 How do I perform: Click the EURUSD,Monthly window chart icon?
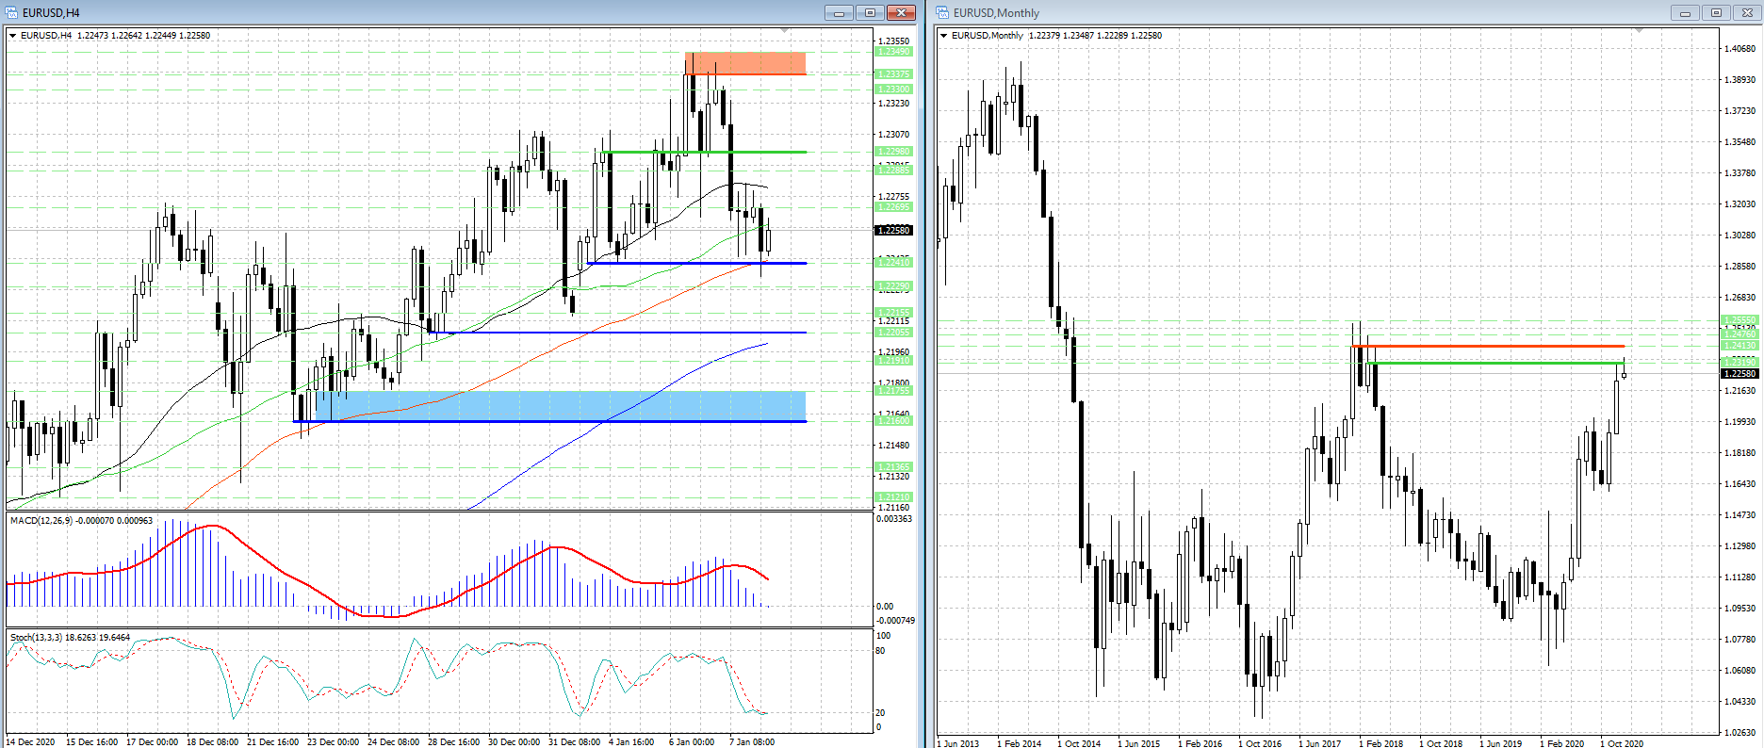[x=942, y=12]
